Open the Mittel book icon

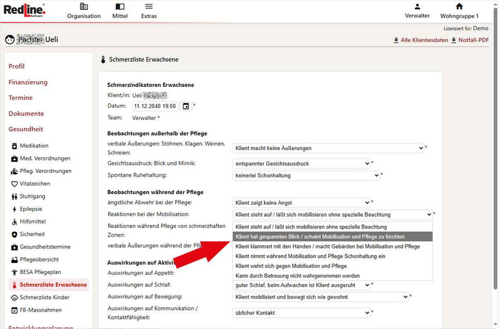click(x=120, y=7)
